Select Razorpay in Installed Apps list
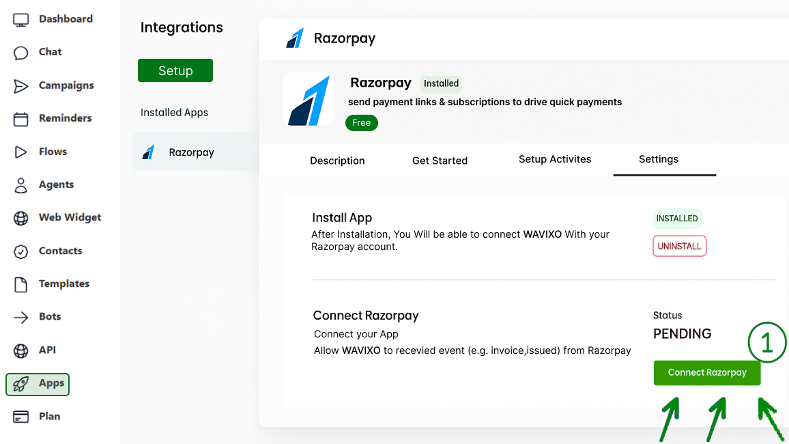The width and height of the screenshot is (789, 444). 191,152
